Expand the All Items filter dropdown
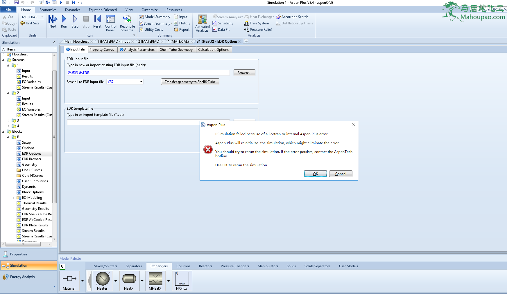The image size is (507, 294). click(55, 49)
